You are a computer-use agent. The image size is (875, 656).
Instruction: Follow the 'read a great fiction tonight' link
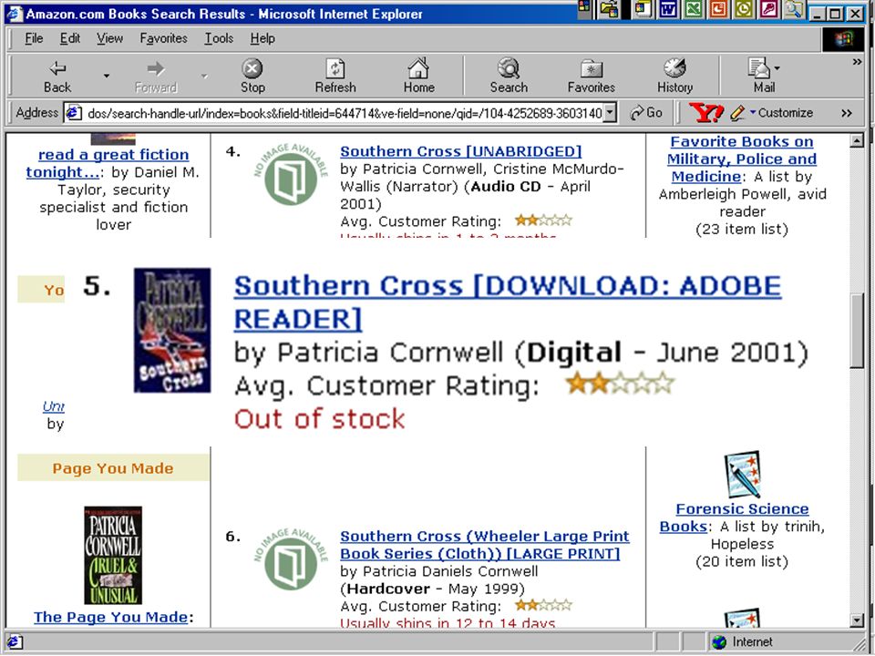coord(108,163)
